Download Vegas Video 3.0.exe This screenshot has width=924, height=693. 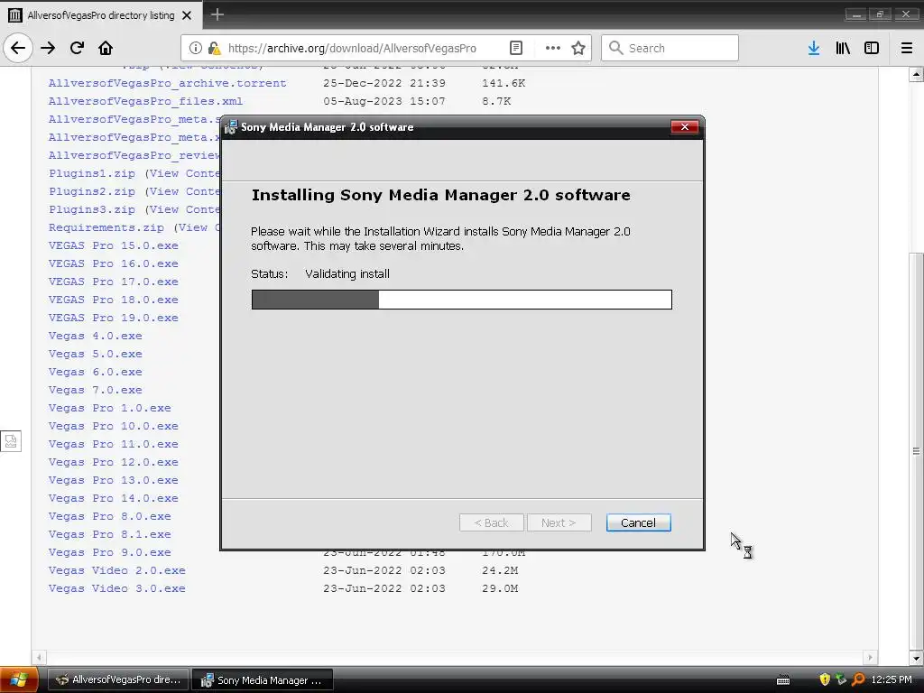[x=116, y=588]
